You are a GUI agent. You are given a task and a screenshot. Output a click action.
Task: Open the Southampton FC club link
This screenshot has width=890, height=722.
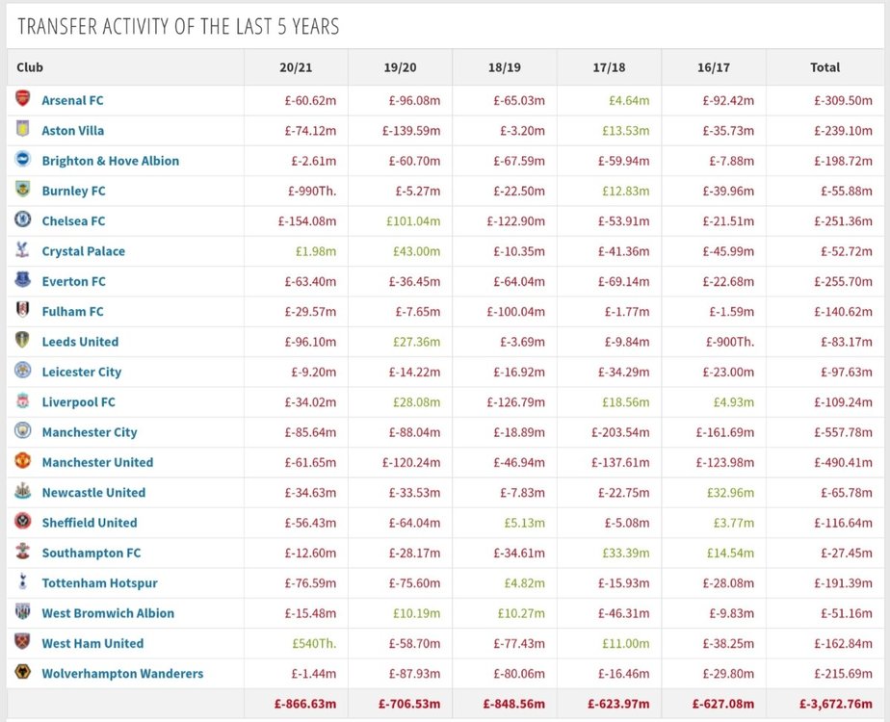[x=91, y=553]
